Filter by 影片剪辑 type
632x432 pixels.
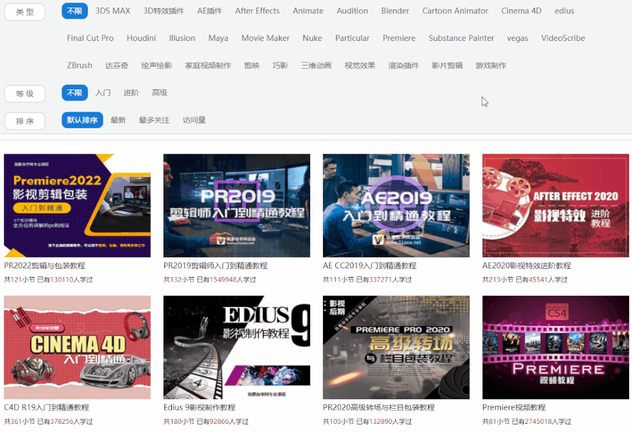[x=447, y=65]
